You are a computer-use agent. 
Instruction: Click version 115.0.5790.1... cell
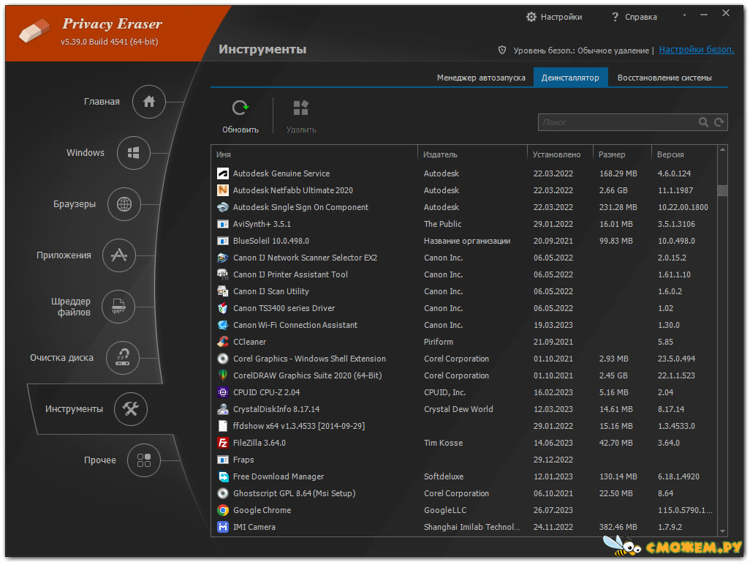685,510
